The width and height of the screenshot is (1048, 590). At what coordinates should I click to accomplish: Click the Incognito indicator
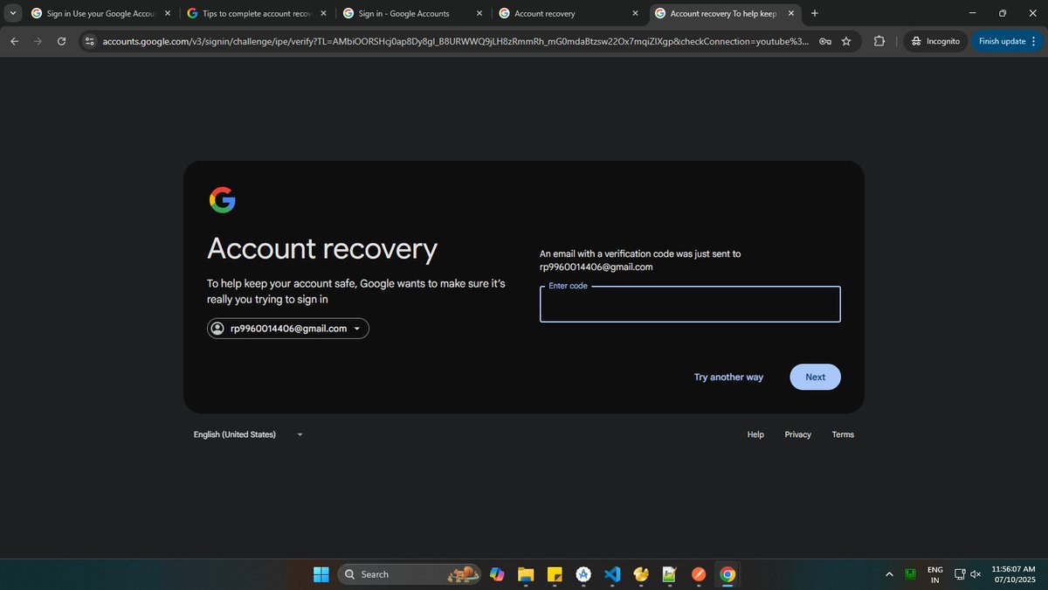point(934,41)
